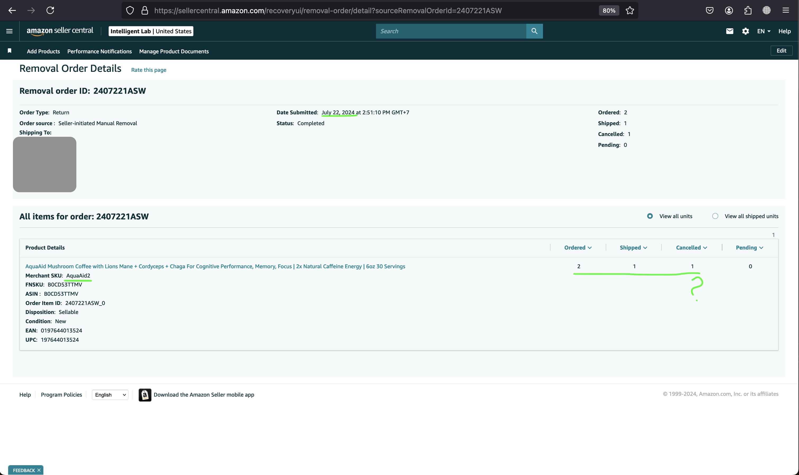Viewport: 799px width, 475px height.
Task: Focus the Seller Central search field
Action: click(451, 31)
